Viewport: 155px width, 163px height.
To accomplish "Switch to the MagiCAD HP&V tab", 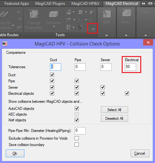I will click(85, 4).
